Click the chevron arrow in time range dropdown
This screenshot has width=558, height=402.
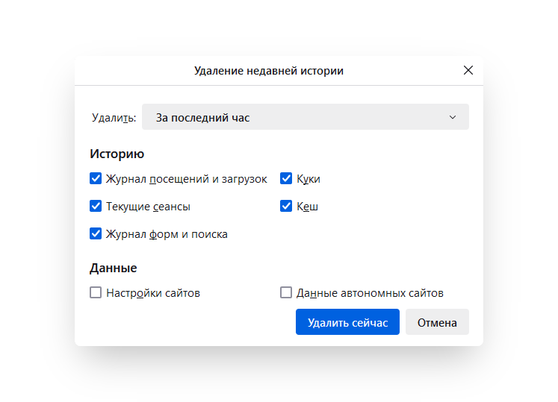(x=453, y=117)
